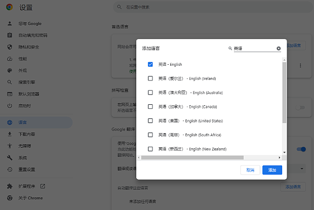Select the English (Canada) checkbox

click(x=150, y=107)
